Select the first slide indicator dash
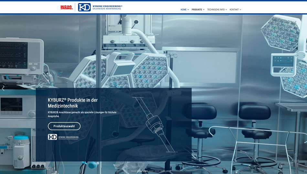The width and height of the screenshot is (307, 174). click(x=133, y=170)
